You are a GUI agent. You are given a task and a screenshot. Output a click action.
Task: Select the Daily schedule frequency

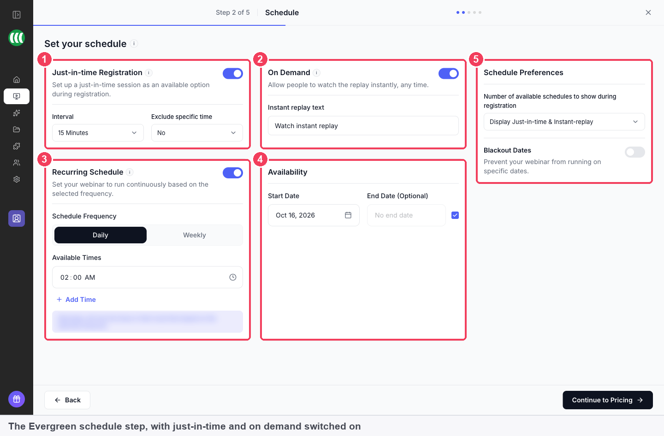click(x=101, y=235)
